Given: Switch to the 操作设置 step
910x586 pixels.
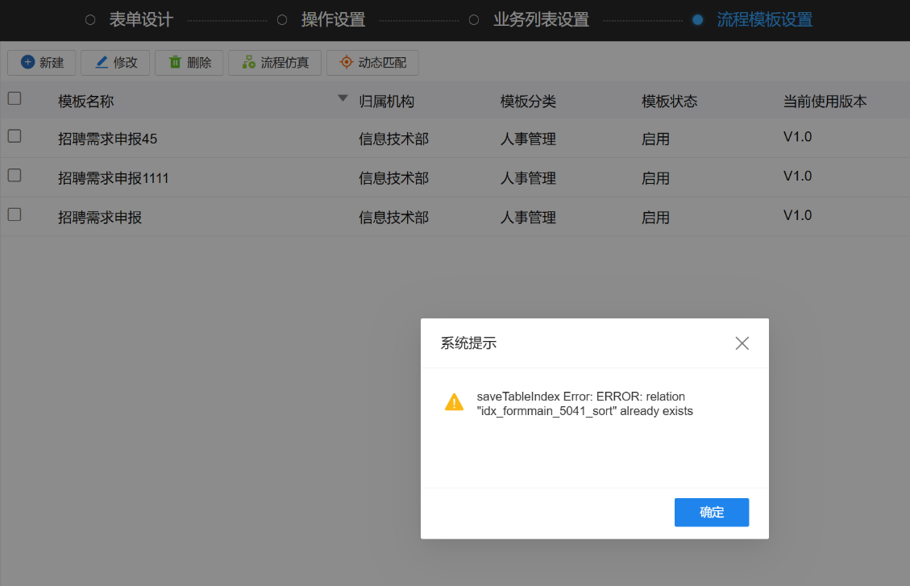Looking at the screenshot, I should click(x=332, y=19).
